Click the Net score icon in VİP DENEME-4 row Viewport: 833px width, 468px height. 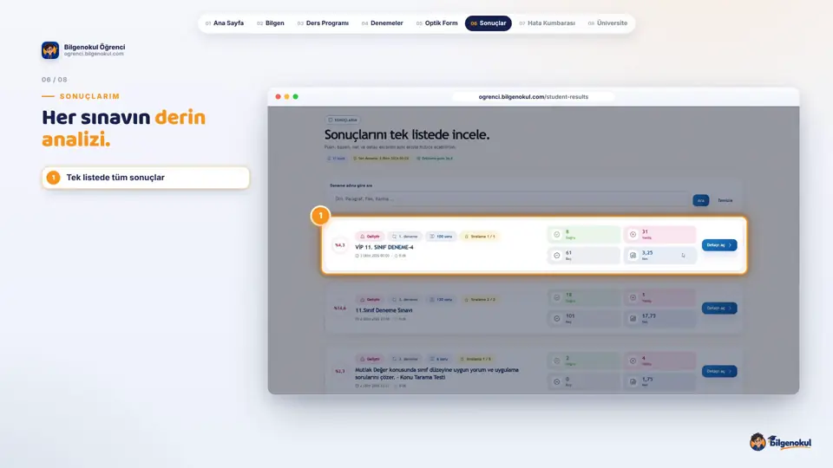pyautogui.click(x=633, y=256)
